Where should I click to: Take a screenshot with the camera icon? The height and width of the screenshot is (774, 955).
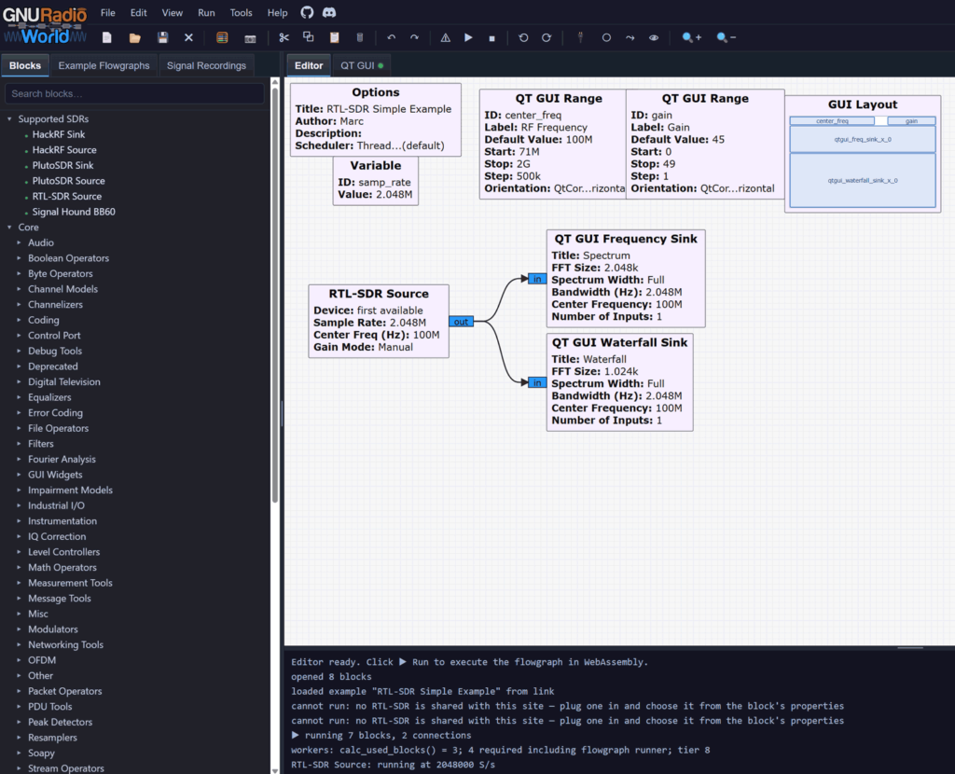250,38
